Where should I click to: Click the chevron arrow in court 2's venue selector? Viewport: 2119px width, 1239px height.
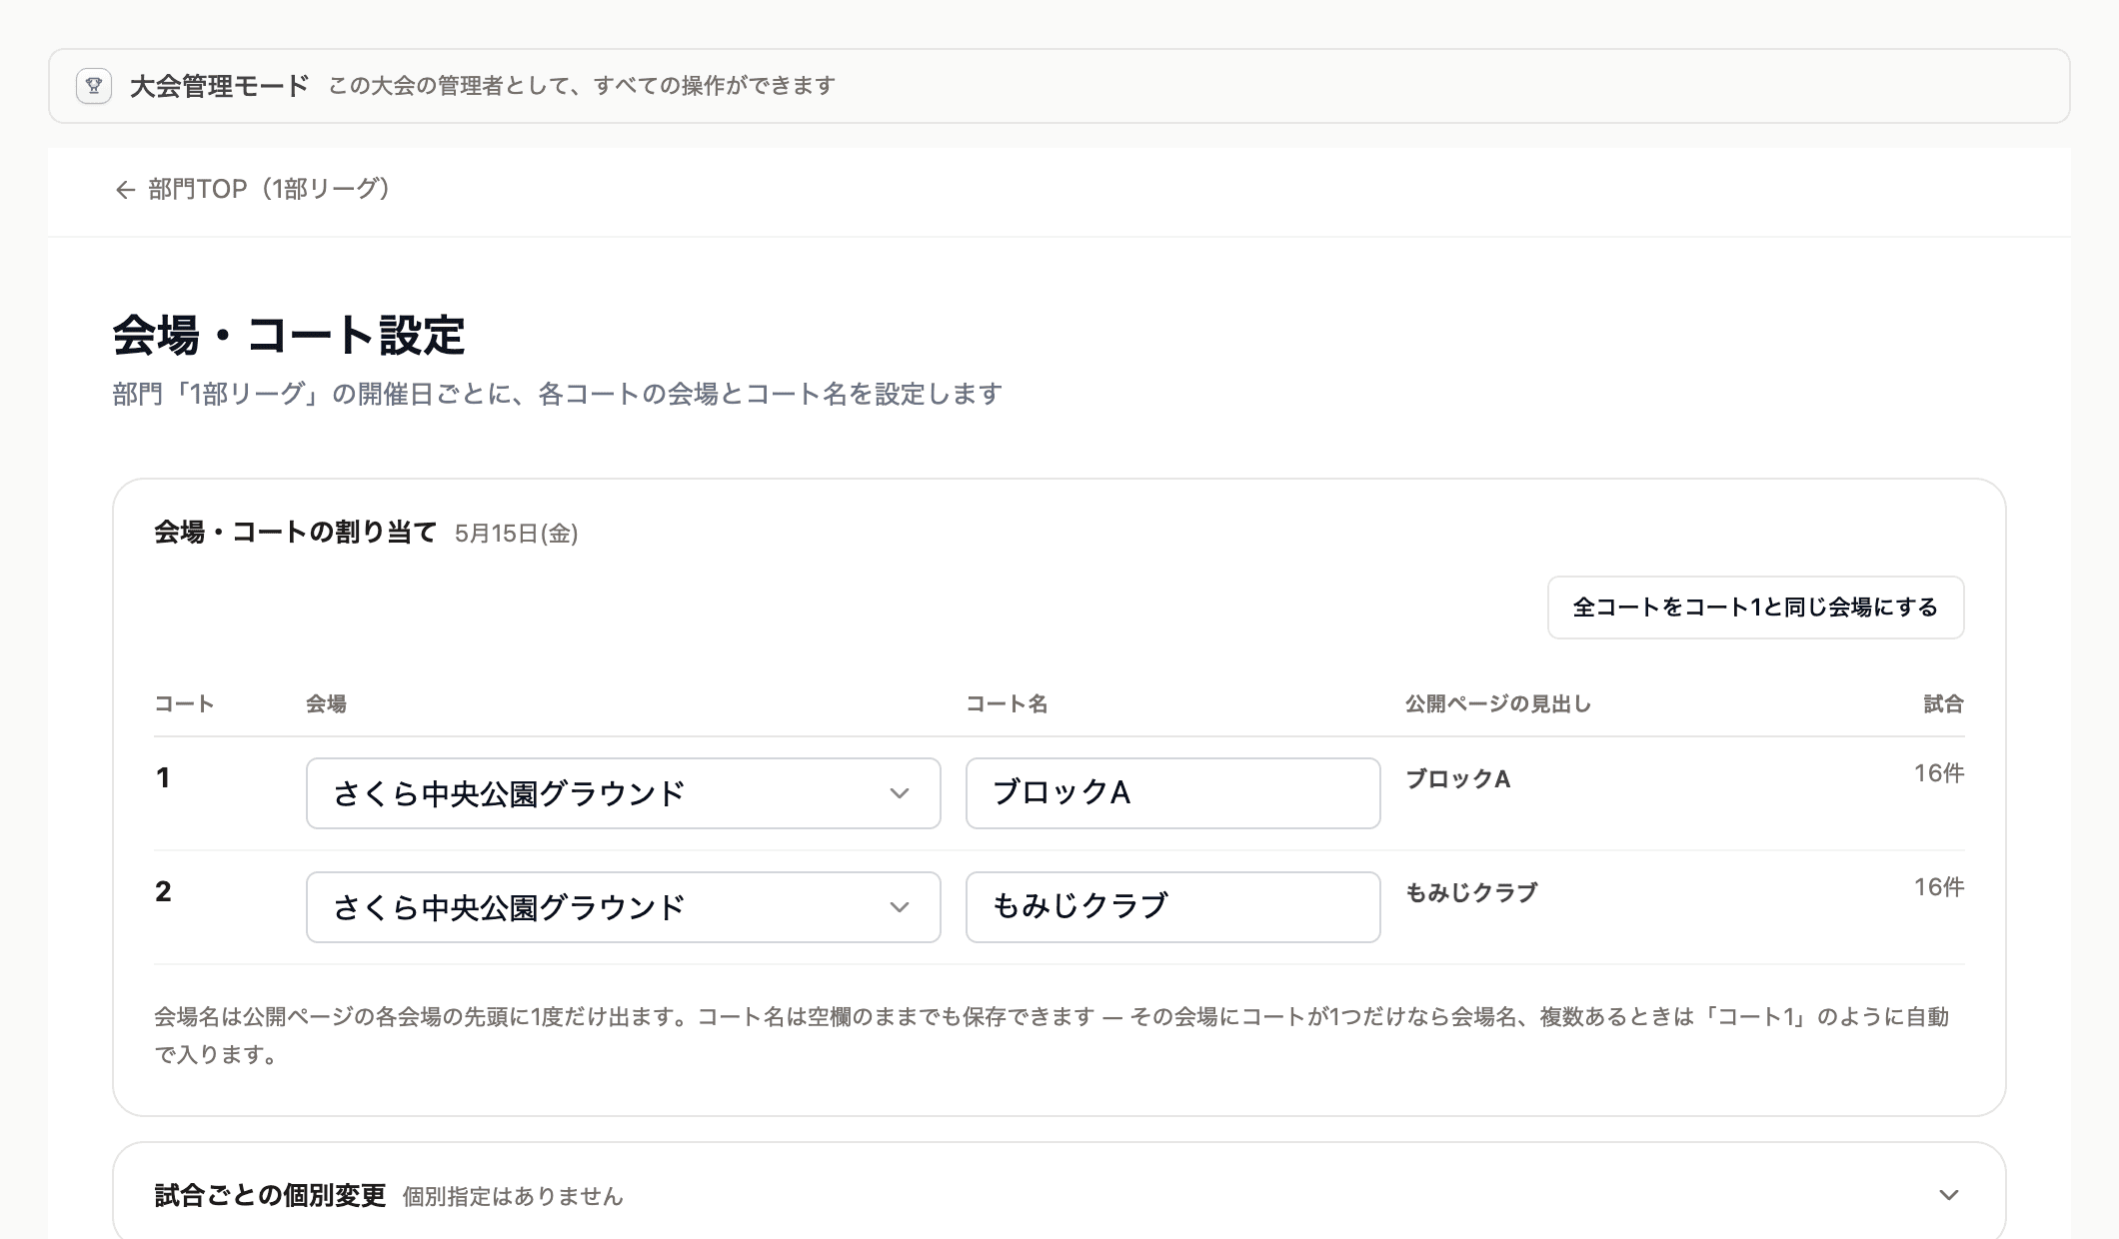tap(899, 907)
